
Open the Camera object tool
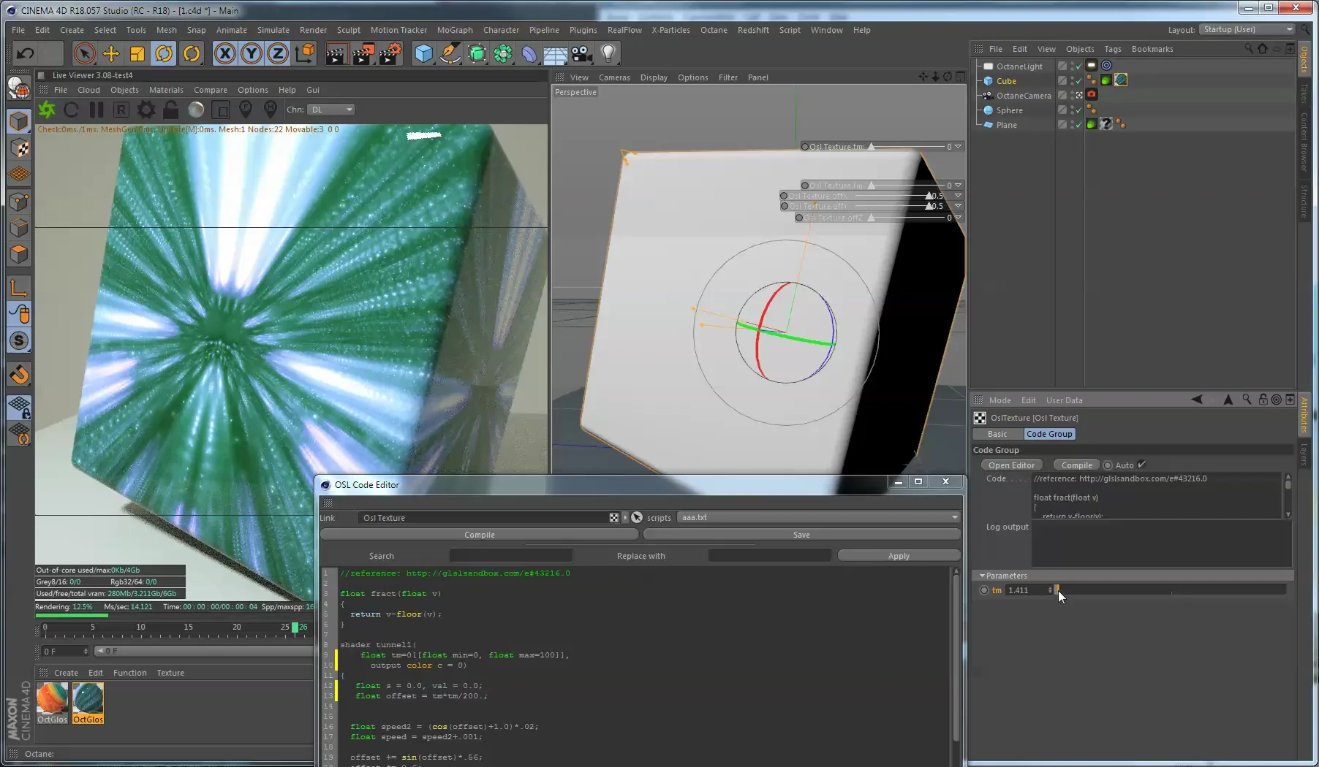[x=581, y=53]
